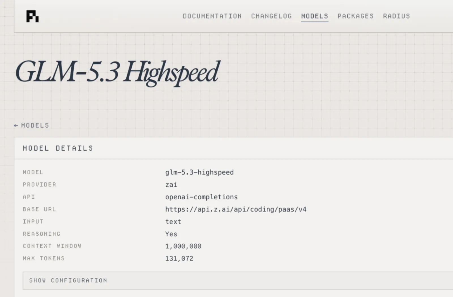Click the API field label
The width and height of the screenshot is (453, 297).
coord(29,197)
